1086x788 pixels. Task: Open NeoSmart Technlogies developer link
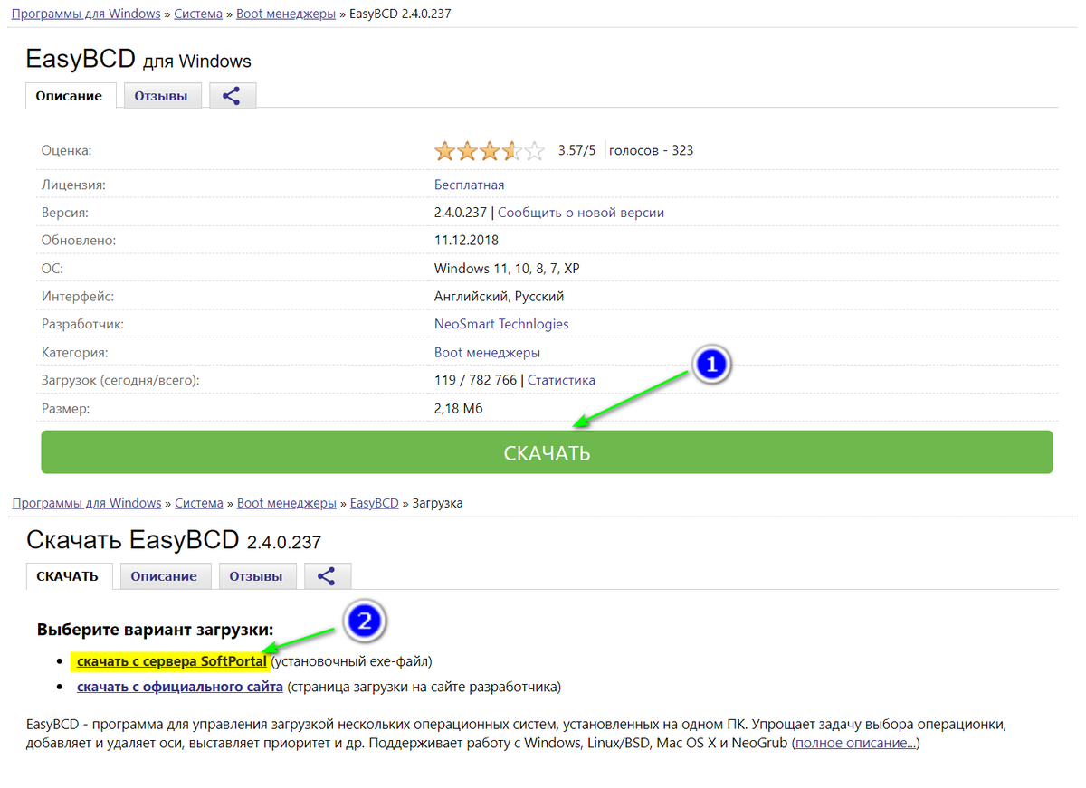(x=501, y=324)
